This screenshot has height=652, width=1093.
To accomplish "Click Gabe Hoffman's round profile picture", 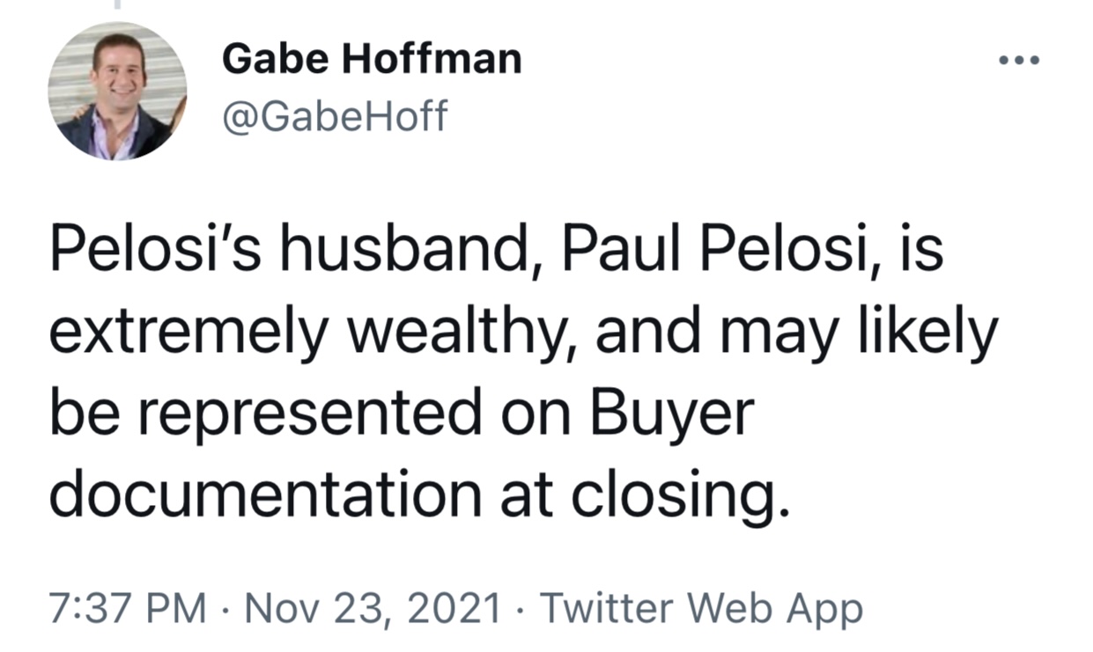I will click(x=117, y=91).
